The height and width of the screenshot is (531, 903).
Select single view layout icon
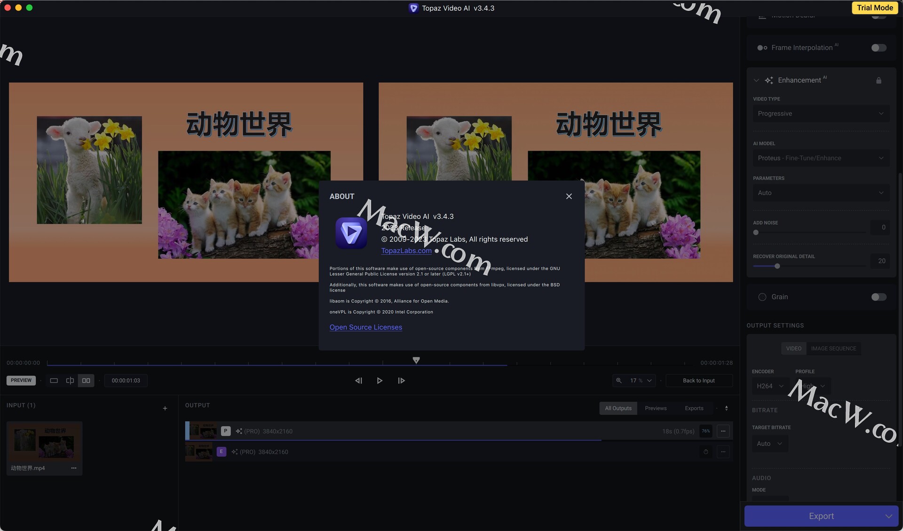[x=54, y=380]
